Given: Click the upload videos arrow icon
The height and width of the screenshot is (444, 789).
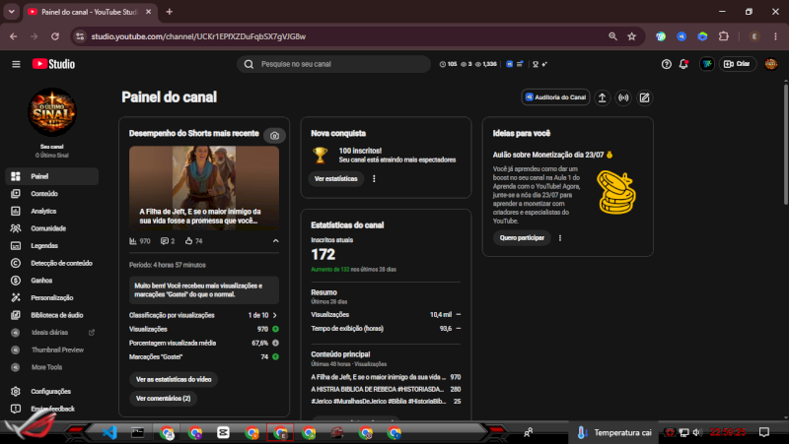Looking at the screenshot, I should [x=603, y=97].
